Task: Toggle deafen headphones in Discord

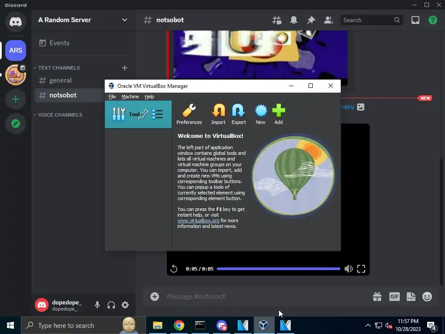Action: pyautogui.click(x=111, y=305)
